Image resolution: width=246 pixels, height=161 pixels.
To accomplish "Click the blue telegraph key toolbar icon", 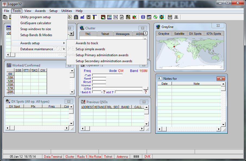I will click(x=82, y=17).
